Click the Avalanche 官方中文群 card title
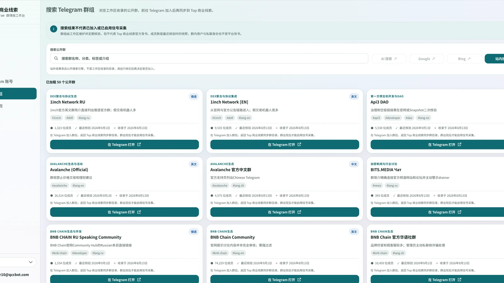This screenshot has height=283, width=504. 231,170
